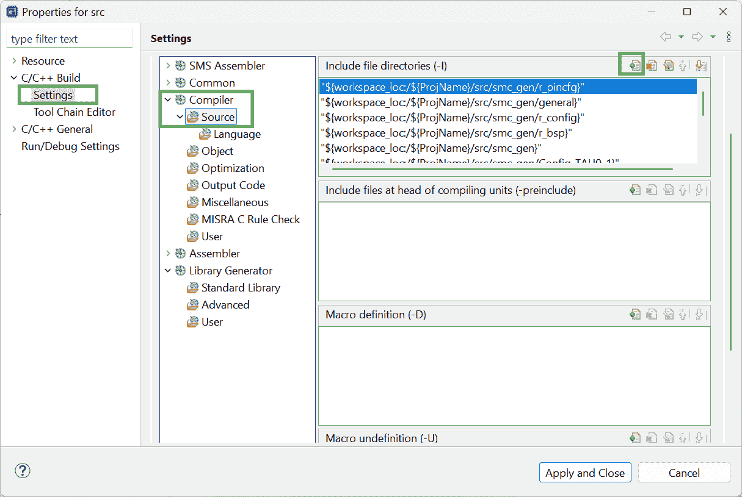Open the help question mark icon
This screenshot has height=497, width=742.
click(x=23, y=471)
